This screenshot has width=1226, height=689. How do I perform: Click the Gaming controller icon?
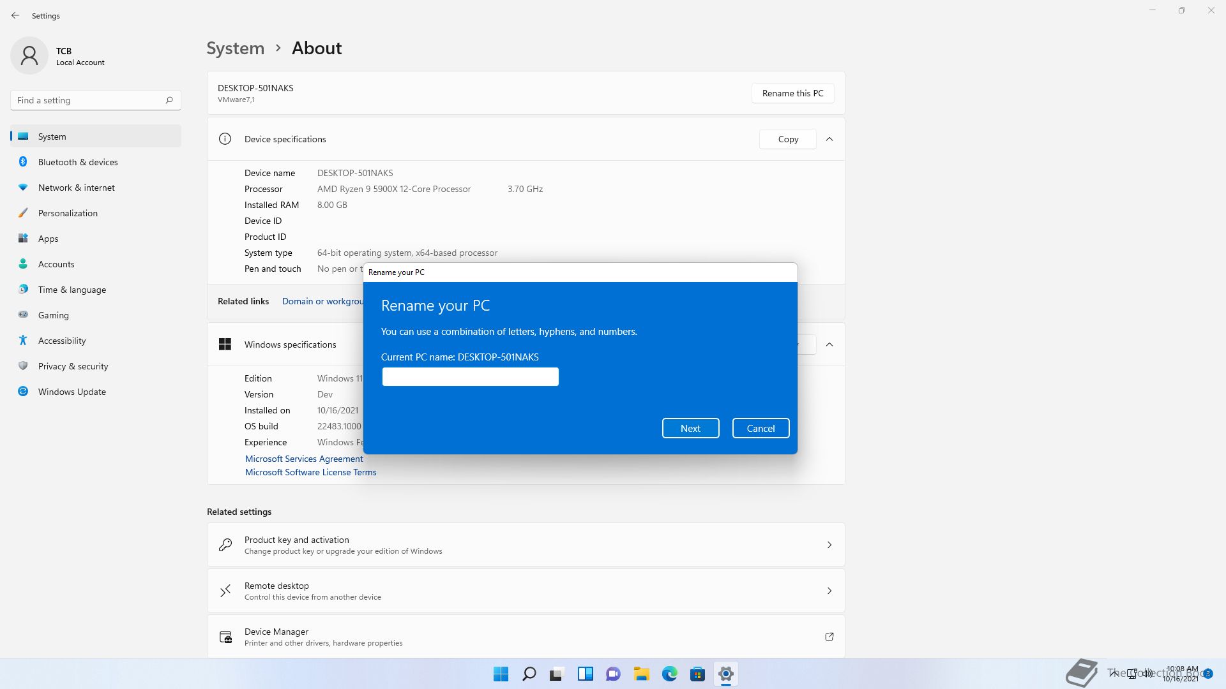23,315
